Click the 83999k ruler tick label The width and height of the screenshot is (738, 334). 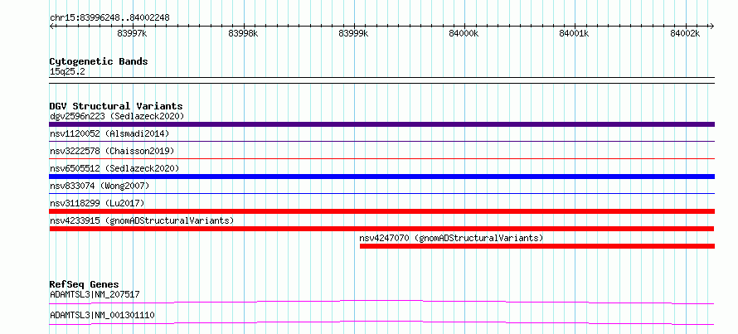click(353, 34)
